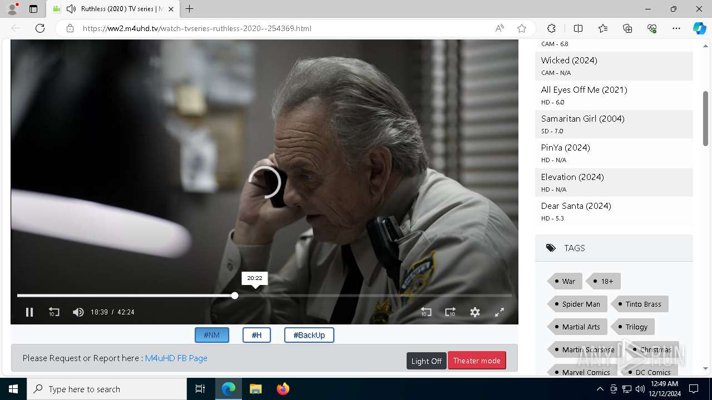Open browser Extensions menu
The image size is (712, 400).
pos(551,28)
